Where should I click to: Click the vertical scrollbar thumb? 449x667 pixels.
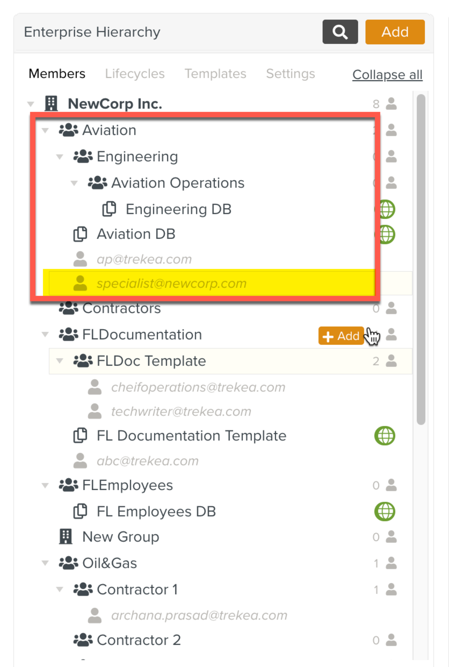421,258
